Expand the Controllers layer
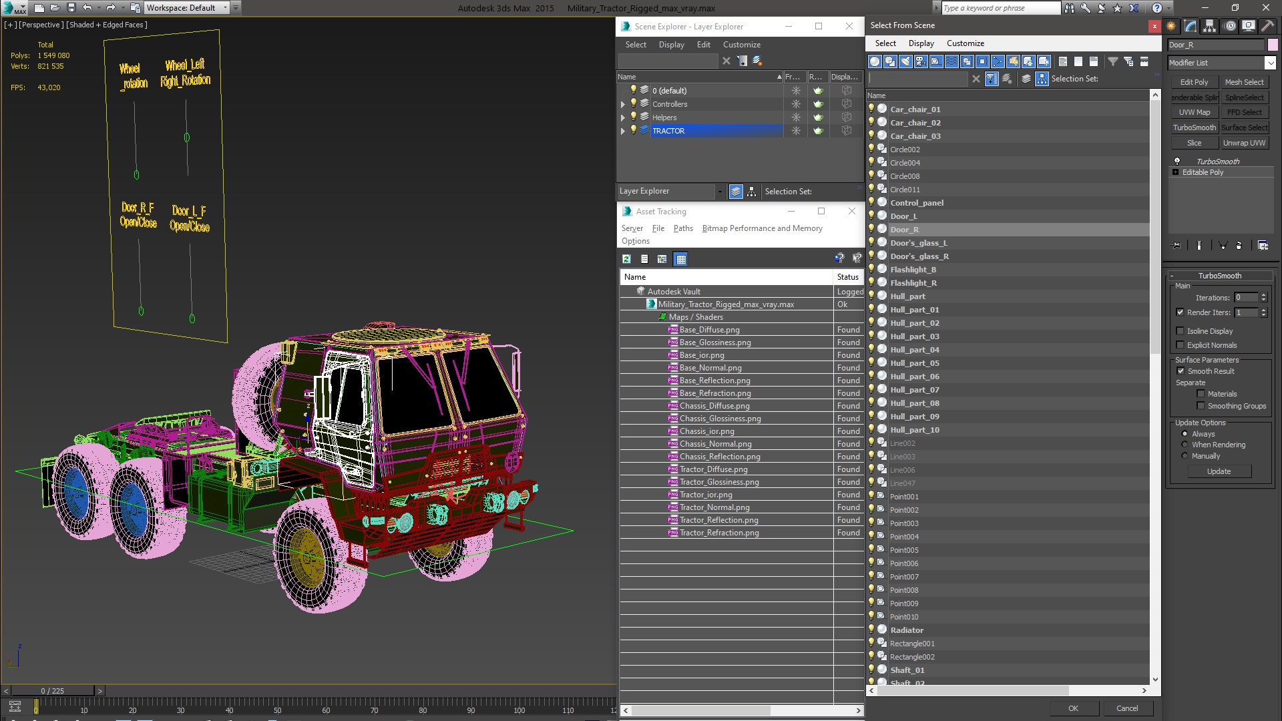Screen dimensions: 1282x721 (623, 104)
